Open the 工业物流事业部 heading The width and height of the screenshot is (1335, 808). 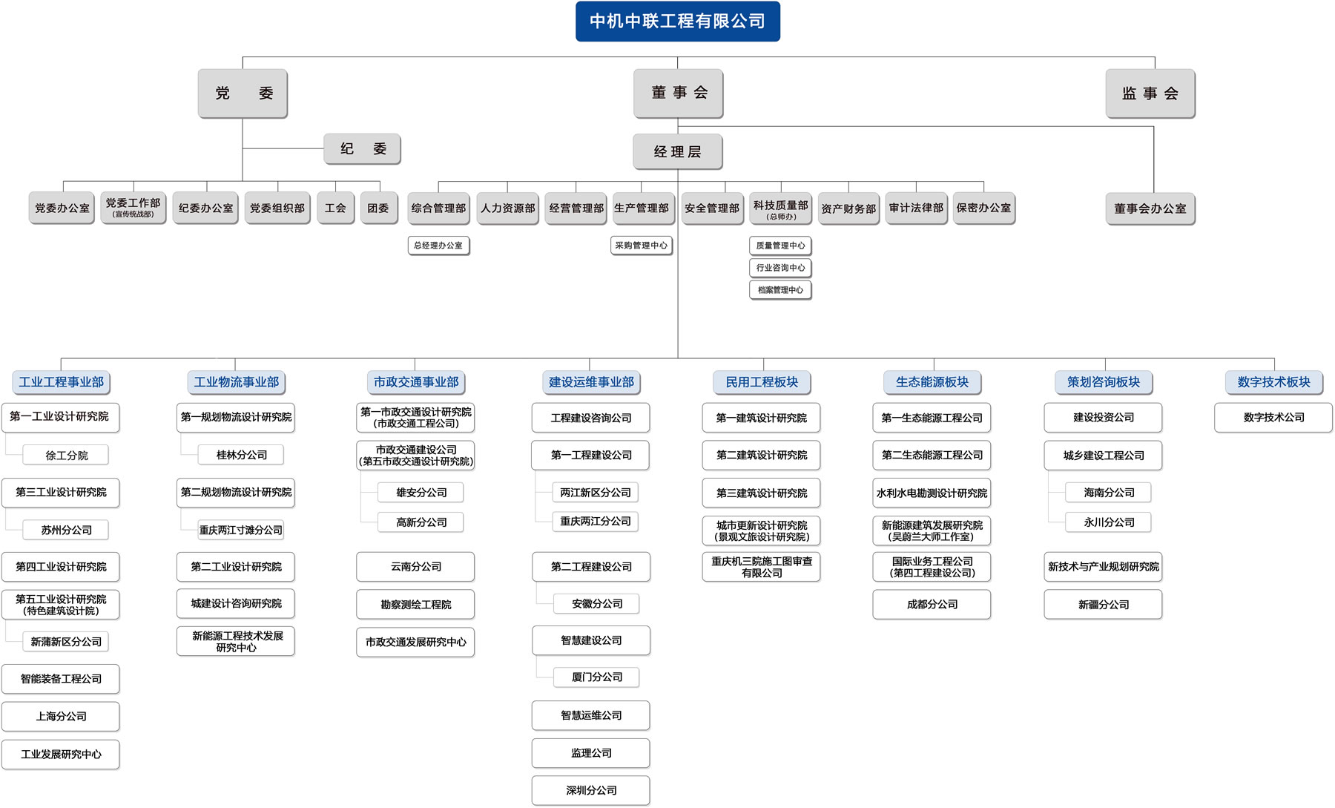tap(237, 382)
